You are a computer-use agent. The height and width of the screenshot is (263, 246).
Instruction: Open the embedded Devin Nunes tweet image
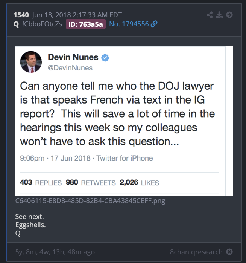[124, 121]
